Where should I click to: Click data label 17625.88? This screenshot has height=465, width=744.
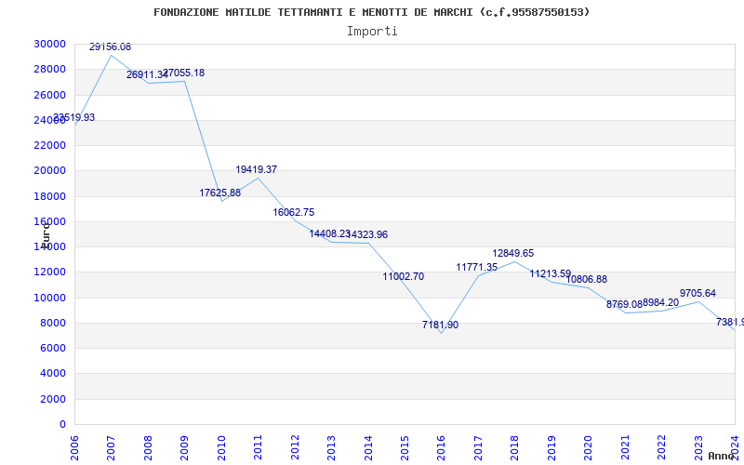(219, 193)
